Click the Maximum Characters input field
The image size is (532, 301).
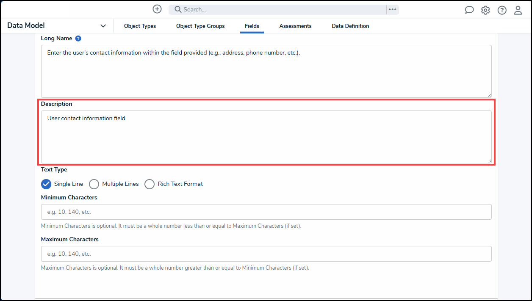(x=266, y=254)
